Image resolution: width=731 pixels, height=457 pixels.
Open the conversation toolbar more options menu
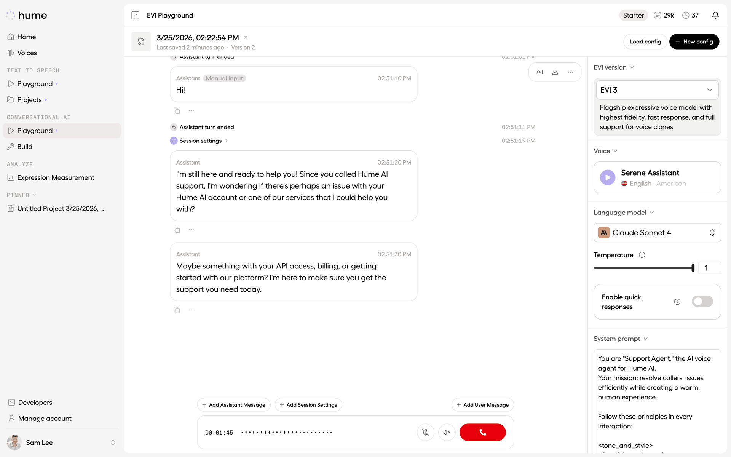pos(570,72)
